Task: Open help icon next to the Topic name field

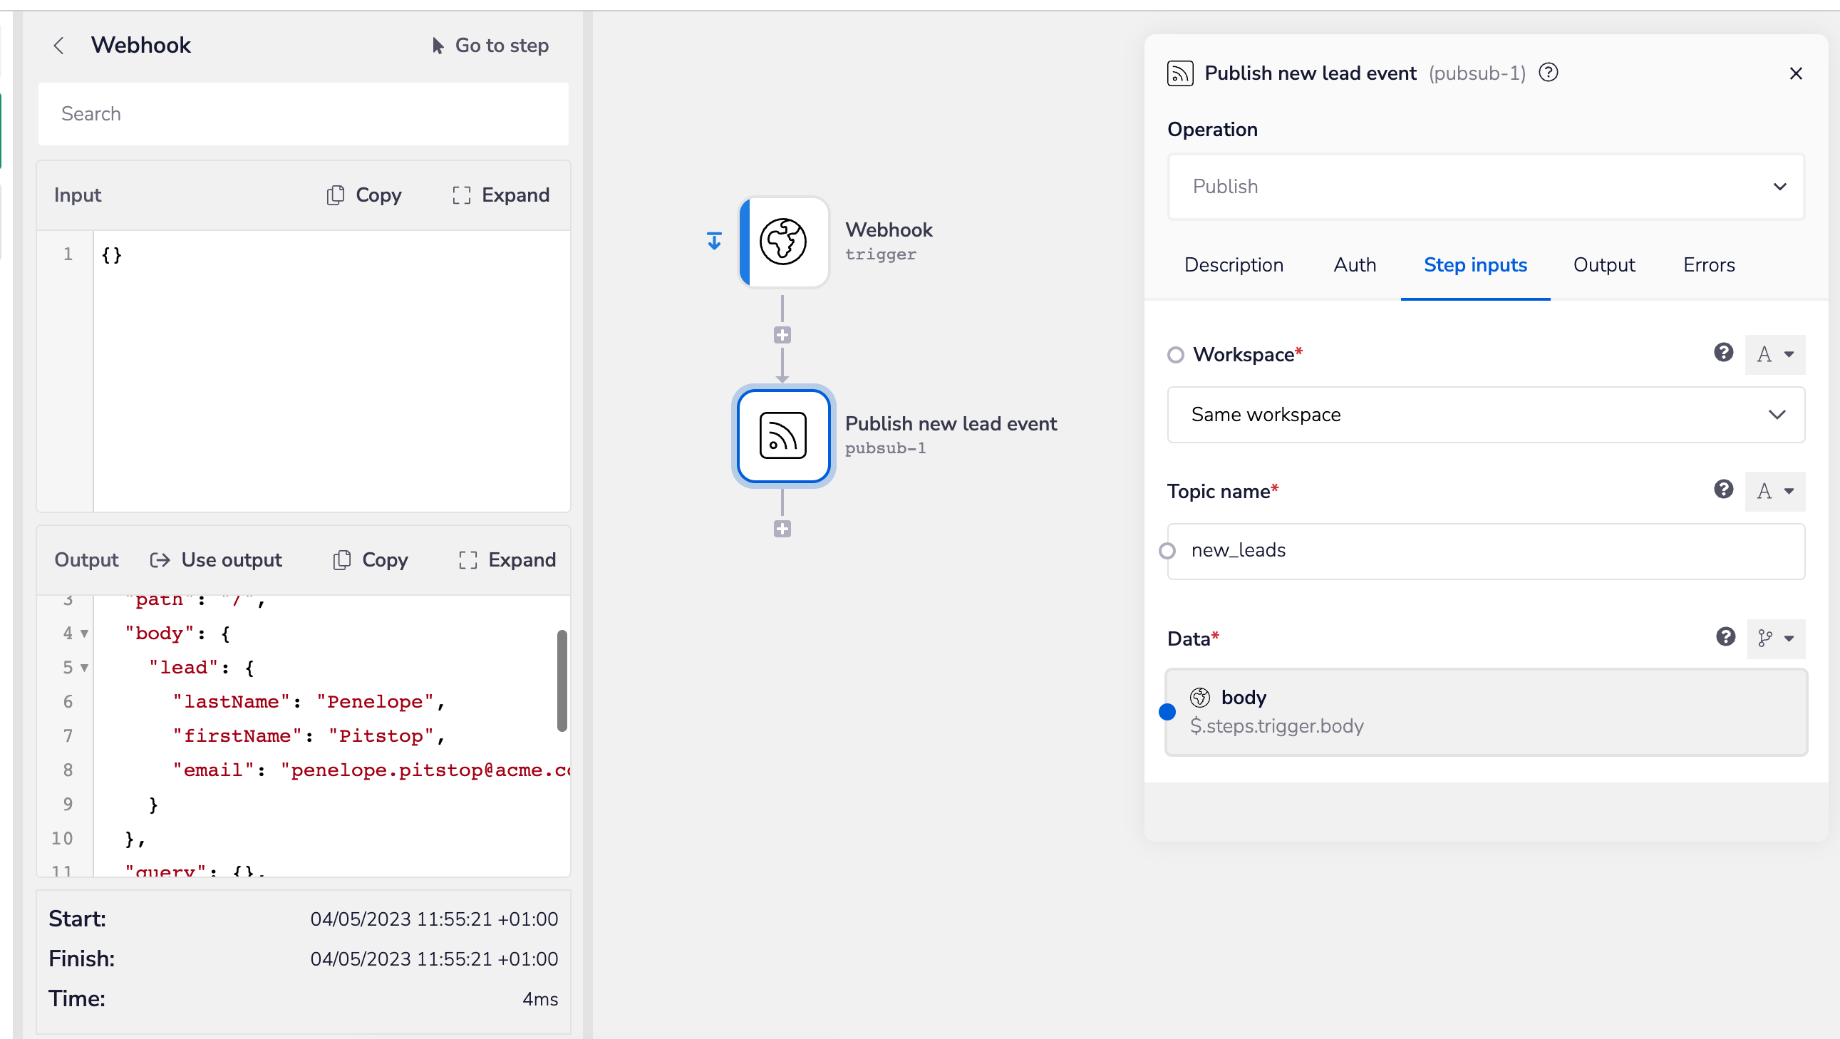Action: 1724,489
